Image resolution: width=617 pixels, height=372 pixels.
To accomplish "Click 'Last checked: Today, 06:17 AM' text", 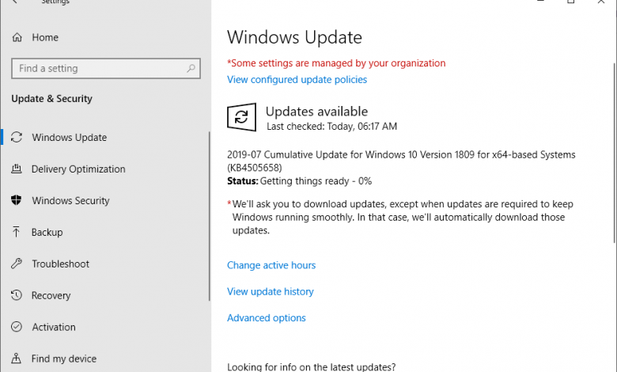I will click(331, 127).
